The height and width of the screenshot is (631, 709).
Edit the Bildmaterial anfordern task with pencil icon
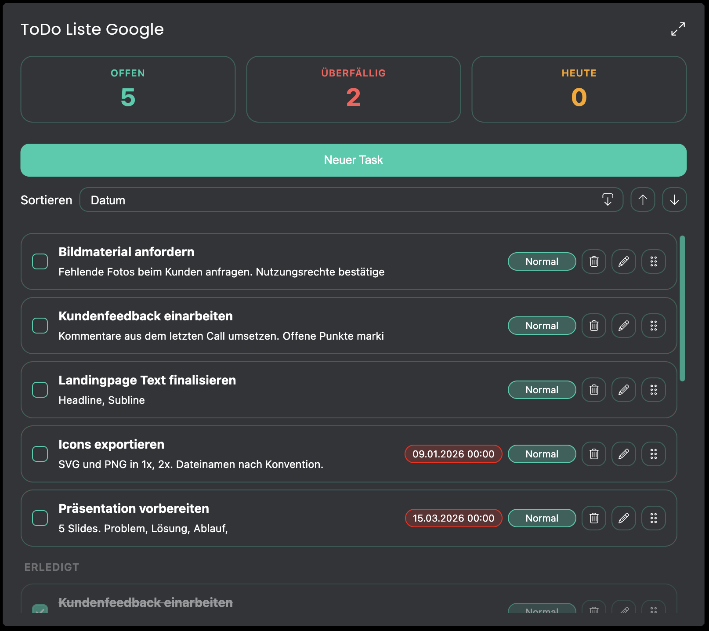click(624, 261)
